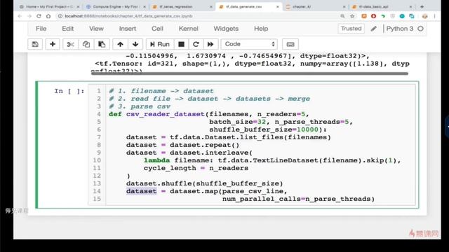The height and width of the screenshot is (252, 449).
Task: Run the current cell
Action: [160, 44]
